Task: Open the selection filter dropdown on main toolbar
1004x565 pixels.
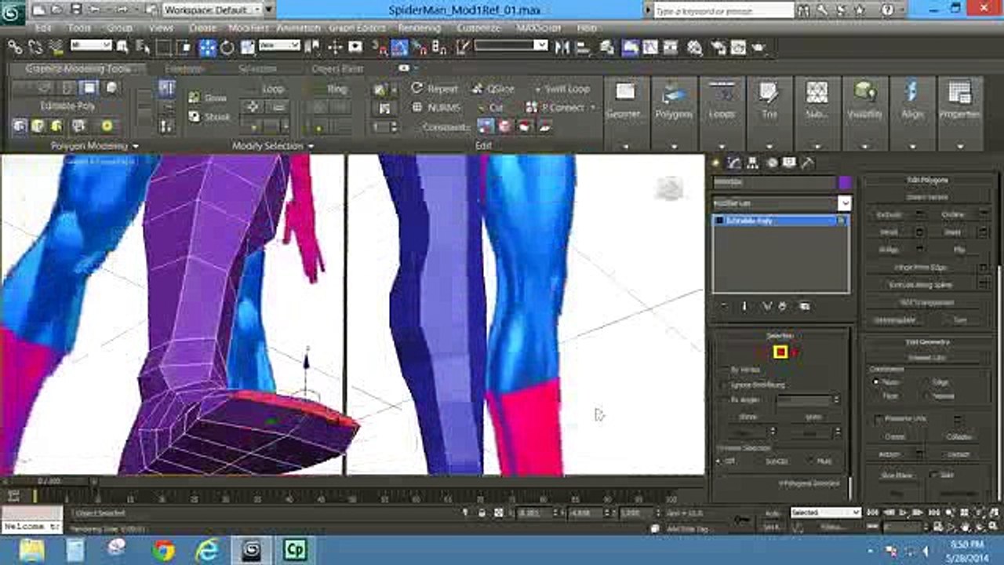Action: pyautogui.click(x=91, y=46)
